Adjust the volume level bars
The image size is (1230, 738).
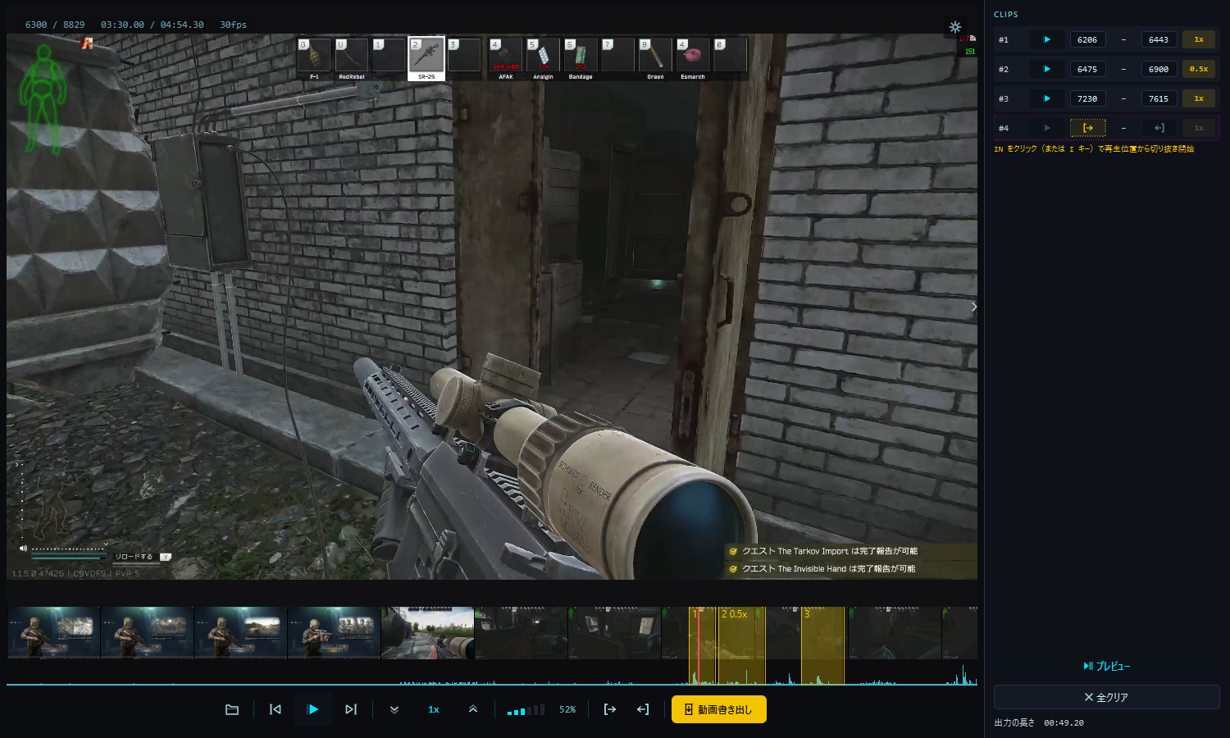[526, 709]
